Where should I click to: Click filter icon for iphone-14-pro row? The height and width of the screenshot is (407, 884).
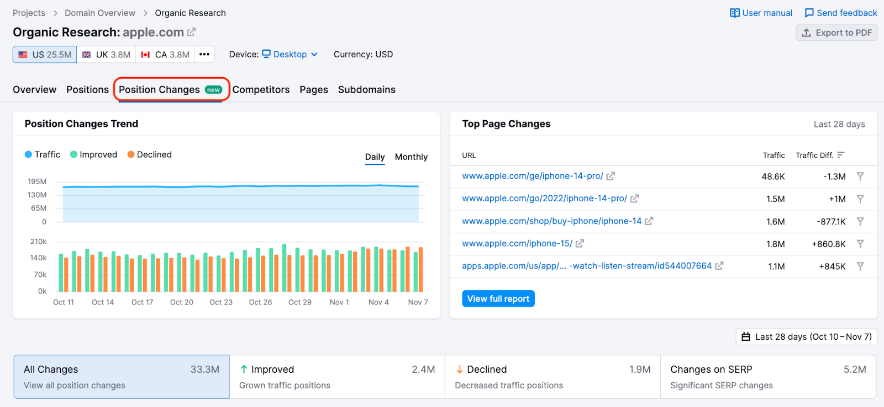(x=860, y=176)
